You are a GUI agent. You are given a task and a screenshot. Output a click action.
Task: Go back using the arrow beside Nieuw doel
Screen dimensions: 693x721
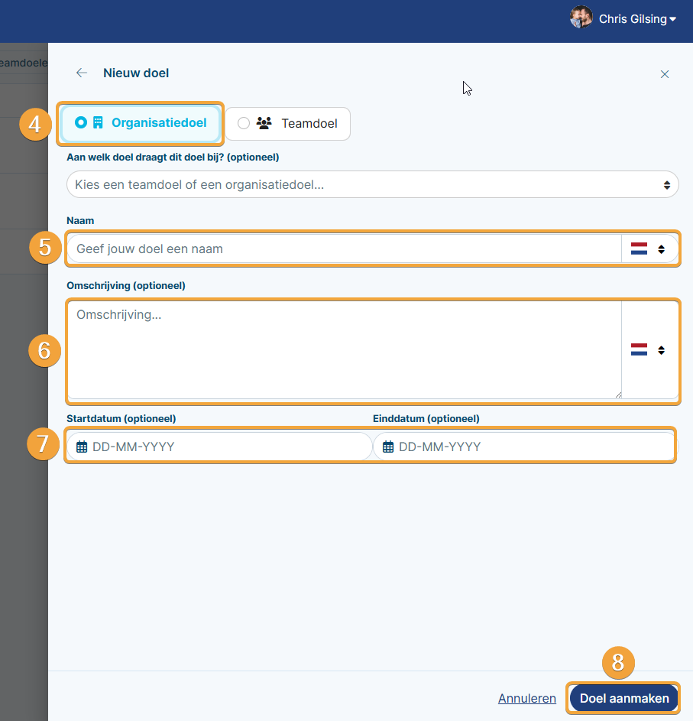pyautogui.click(x=82, y=73)
